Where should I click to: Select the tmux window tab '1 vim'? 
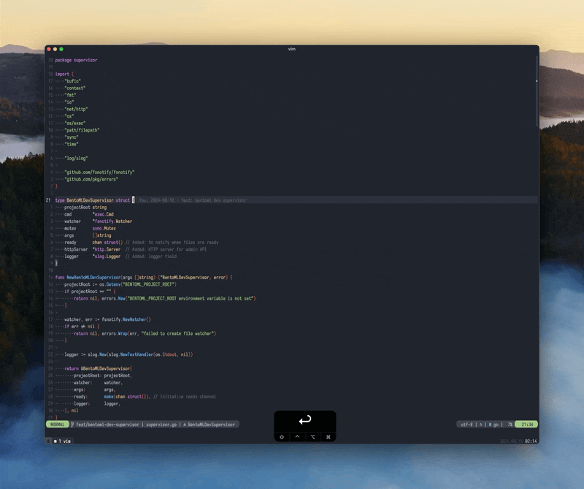coord(63,441)
